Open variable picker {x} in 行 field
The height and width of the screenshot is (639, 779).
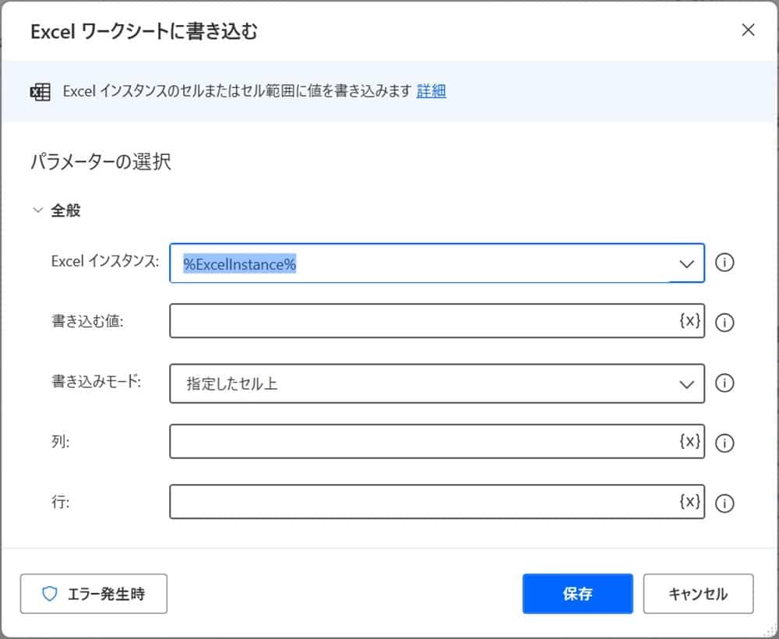tap(689, 501)
